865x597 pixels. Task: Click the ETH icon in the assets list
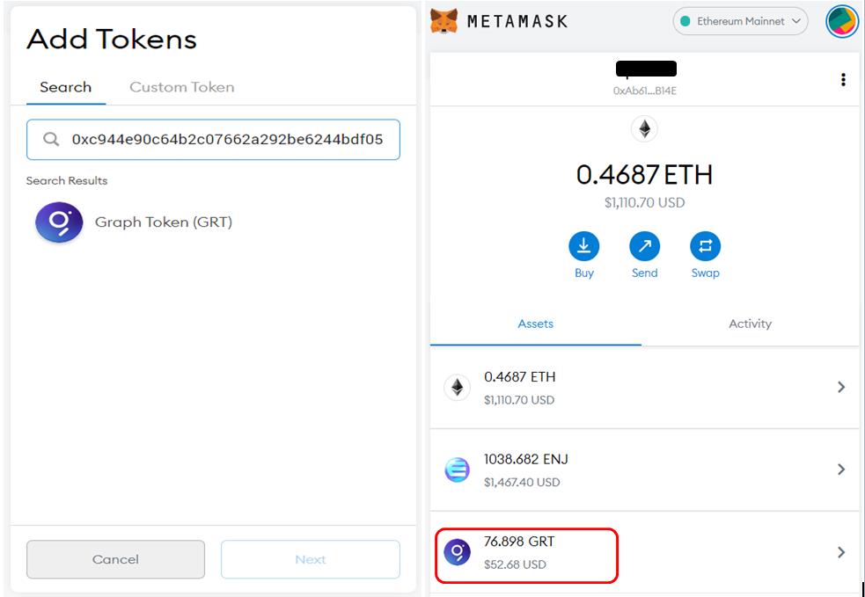pos(458,388)
